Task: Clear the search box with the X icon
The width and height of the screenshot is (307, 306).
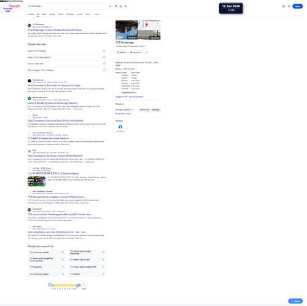Action: 110,6
